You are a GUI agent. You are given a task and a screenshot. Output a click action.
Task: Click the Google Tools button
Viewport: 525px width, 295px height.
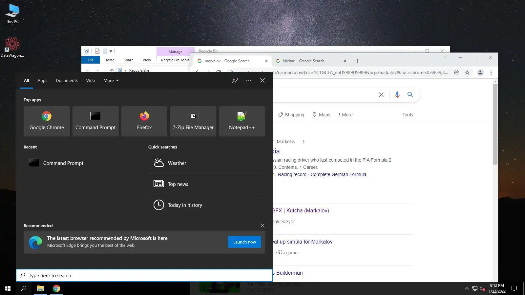[x=408, y=115]
